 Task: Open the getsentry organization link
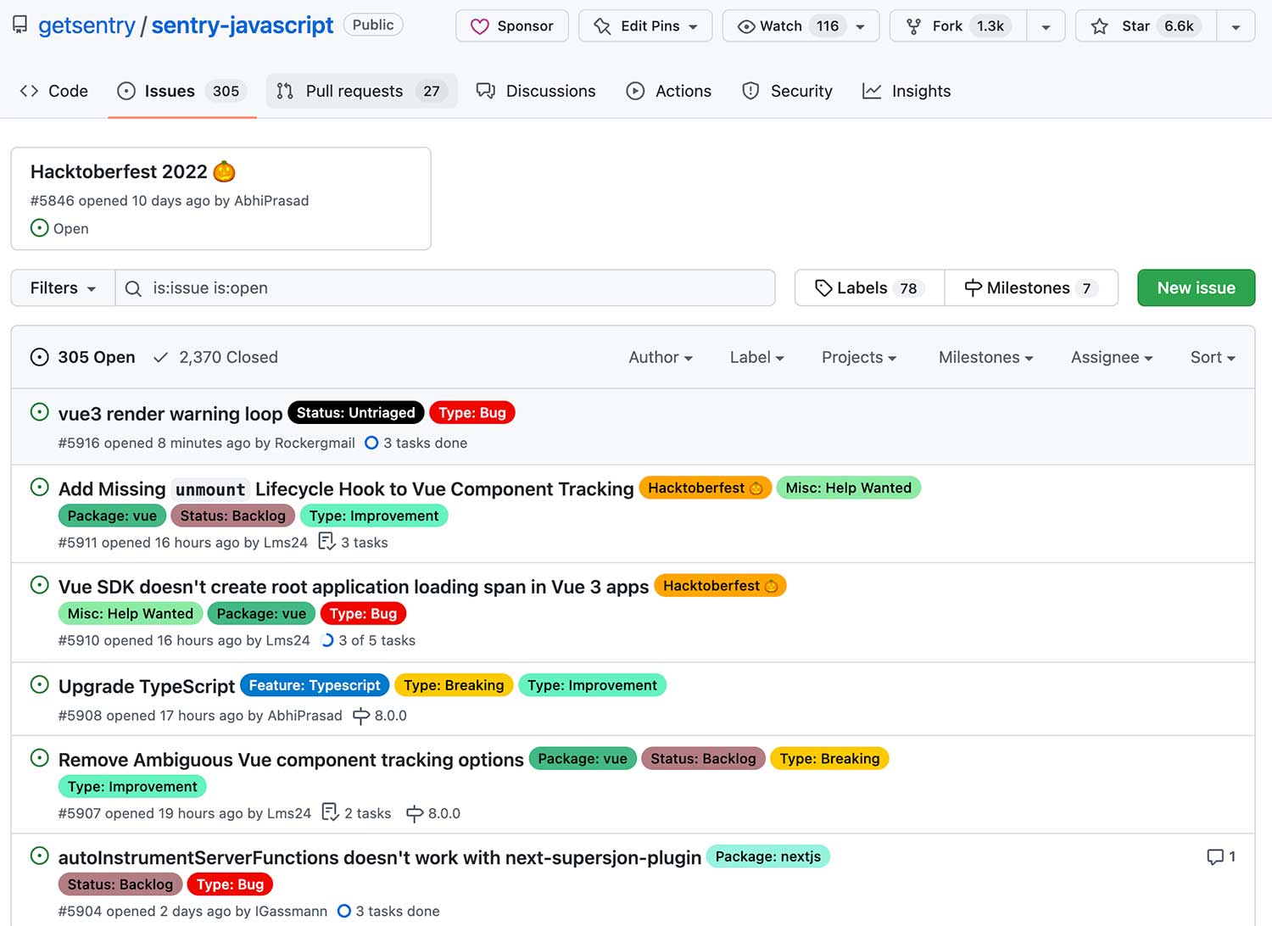(x=86, y=25)
